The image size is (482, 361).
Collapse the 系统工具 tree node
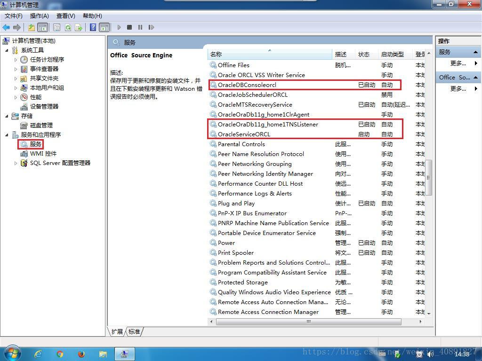pos(7,50)
